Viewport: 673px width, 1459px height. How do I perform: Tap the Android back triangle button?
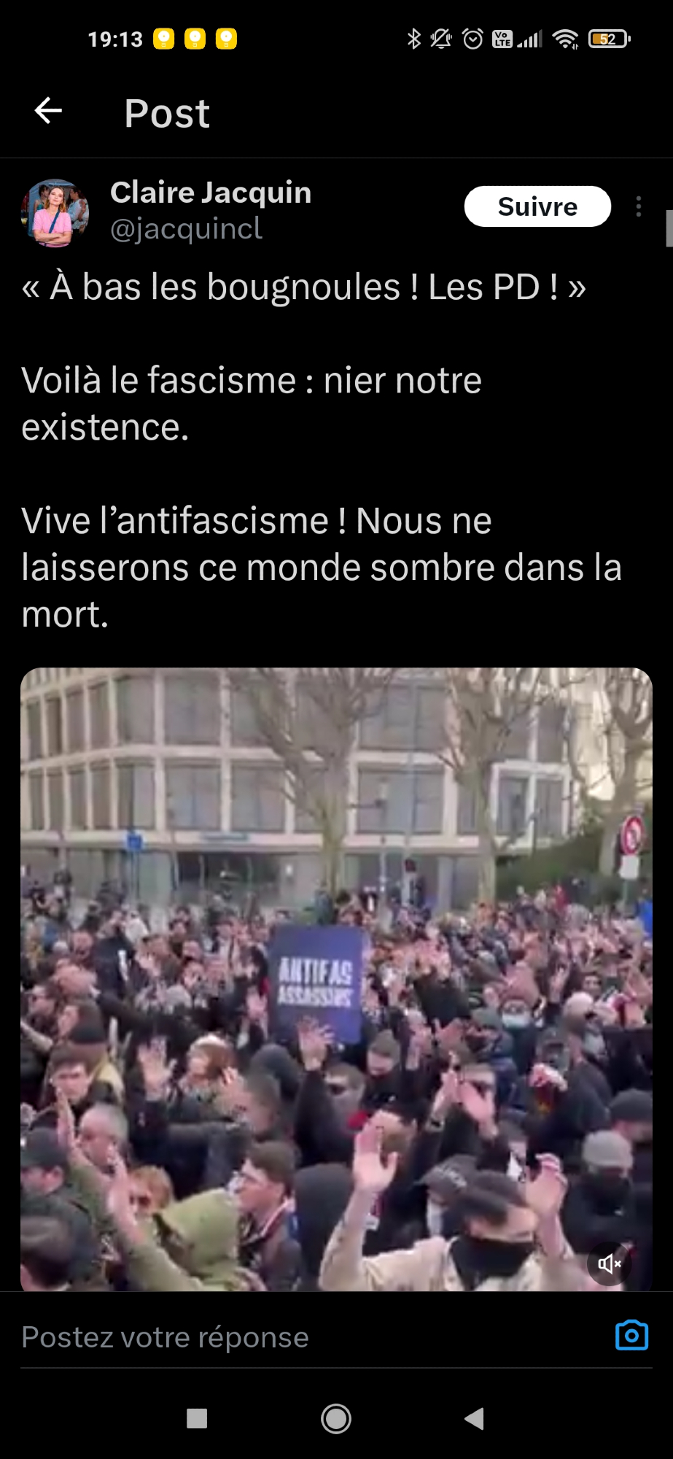tap(474, 1418)
